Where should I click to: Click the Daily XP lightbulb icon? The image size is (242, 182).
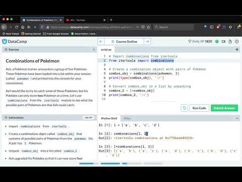(x=190, y=41)
